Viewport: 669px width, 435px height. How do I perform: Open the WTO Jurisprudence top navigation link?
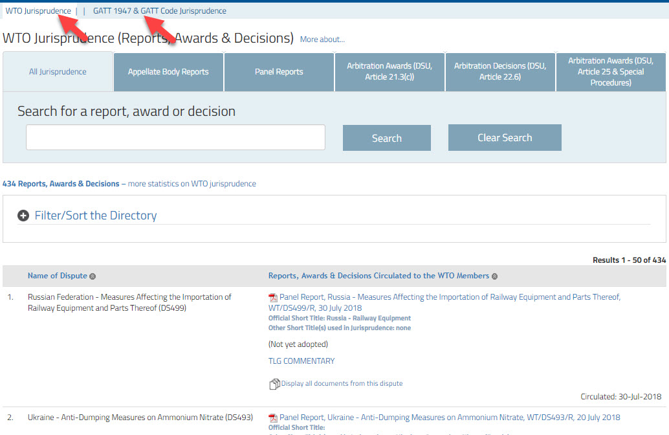coord(38,10)
